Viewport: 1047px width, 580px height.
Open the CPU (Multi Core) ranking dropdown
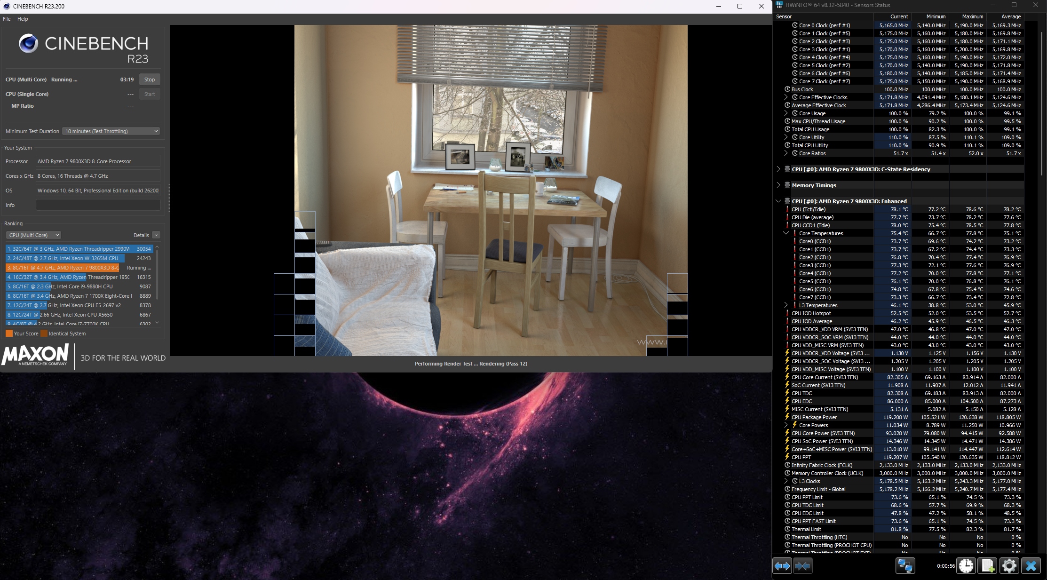click(33, 235)
